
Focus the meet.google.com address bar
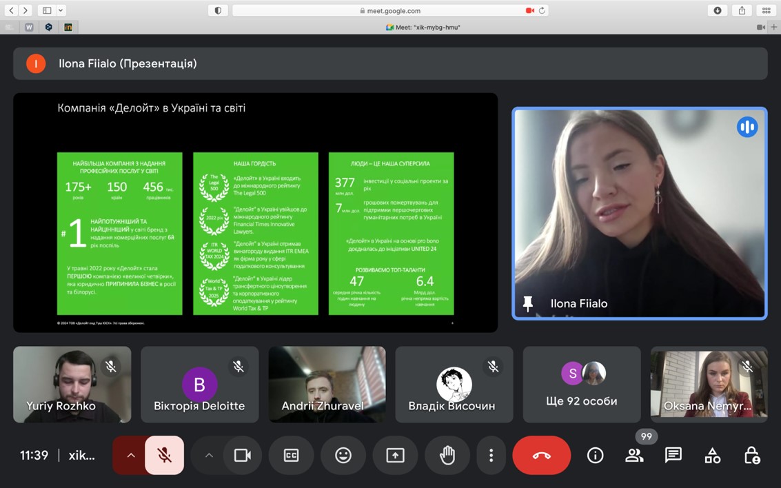[x=390, y=10]
